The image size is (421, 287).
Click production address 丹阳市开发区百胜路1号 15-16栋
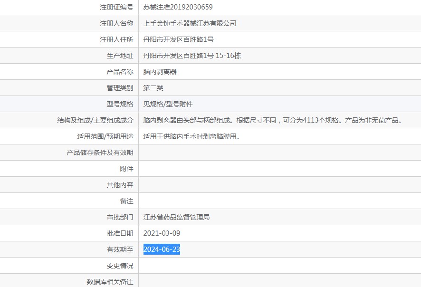[x=192, y=56]
